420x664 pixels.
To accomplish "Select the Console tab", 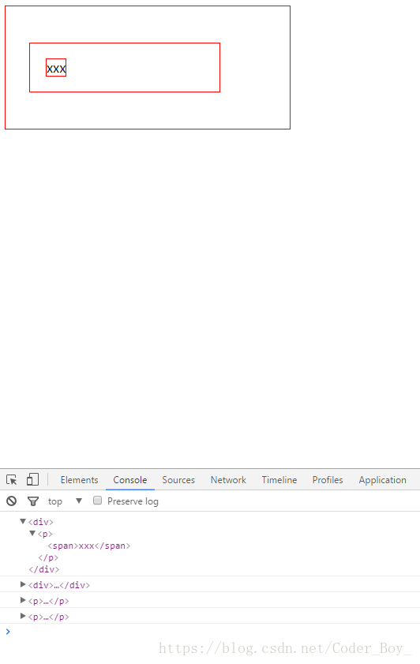I will (130, 480).
